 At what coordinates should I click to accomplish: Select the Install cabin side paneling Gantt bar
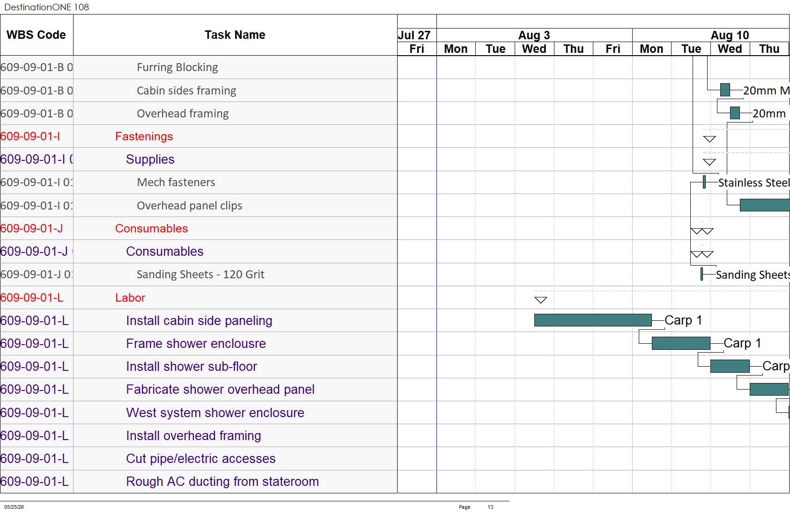593,320
